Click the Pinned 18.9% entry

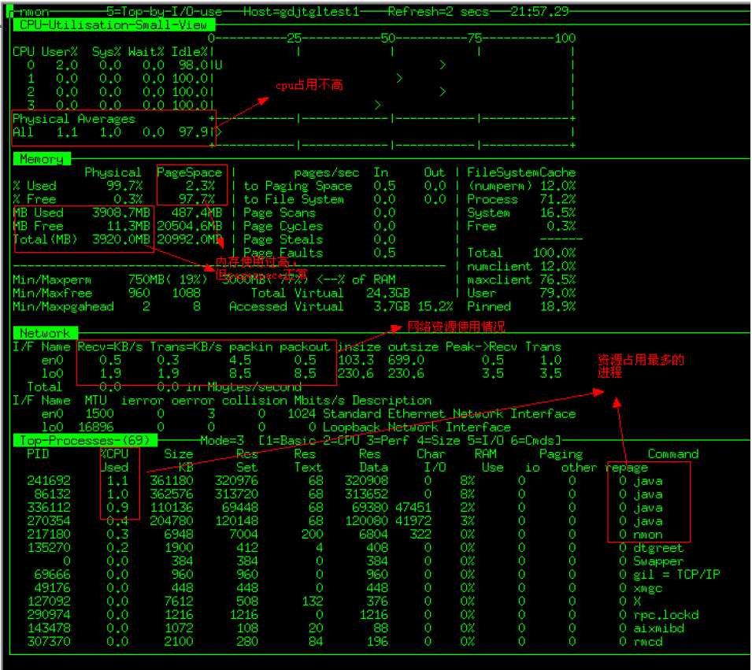521,306
